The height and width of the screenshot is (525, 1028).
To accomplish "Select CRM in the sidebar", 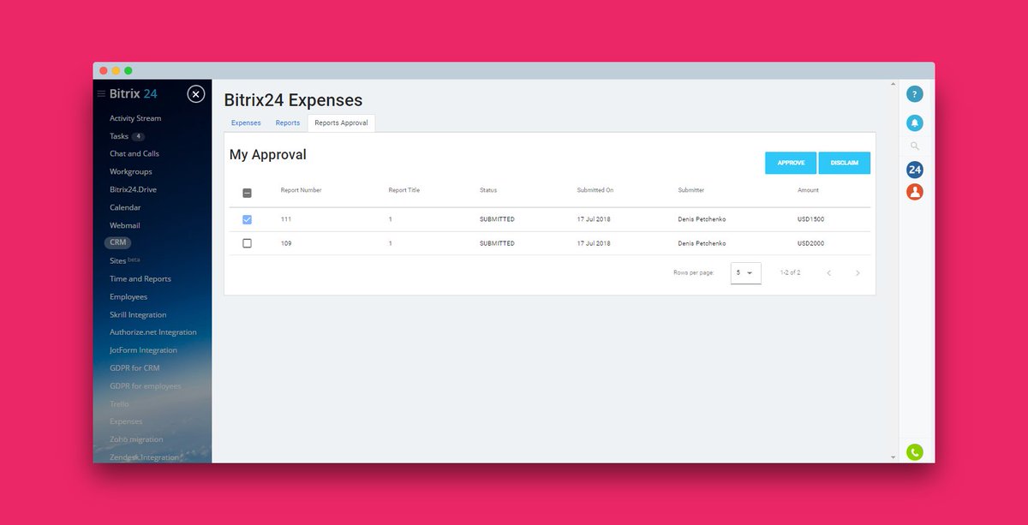I will click(118, 242).
